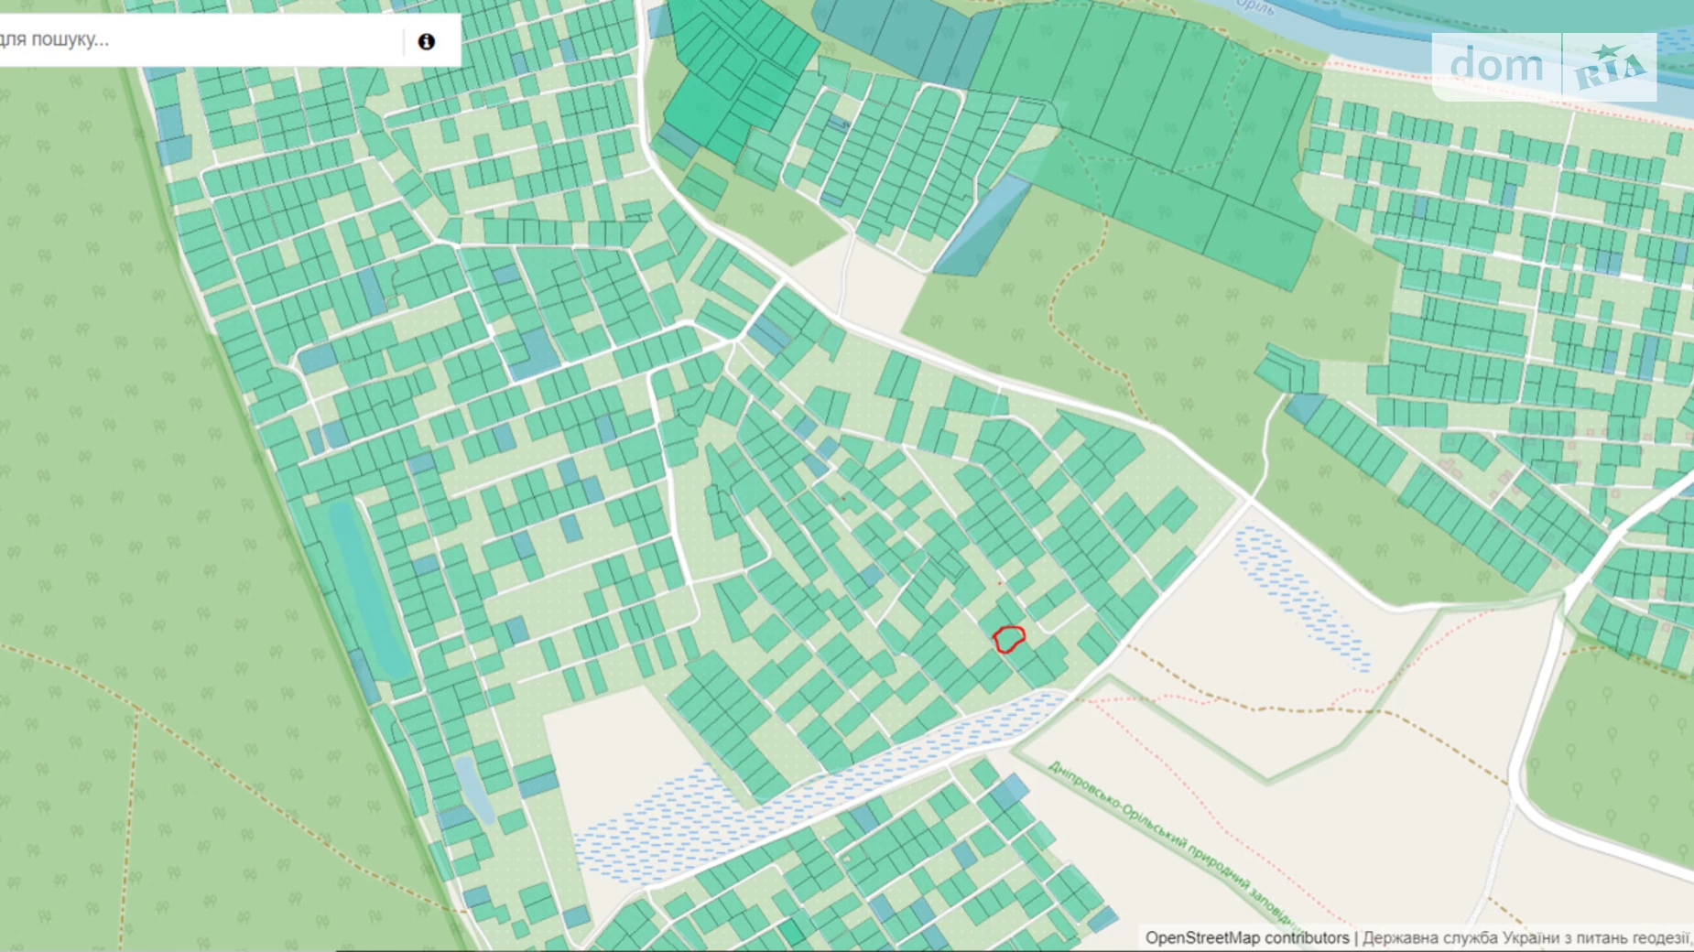Click the RIA star logo
Screen dimensions: 1694x952
pos(1610,67)
